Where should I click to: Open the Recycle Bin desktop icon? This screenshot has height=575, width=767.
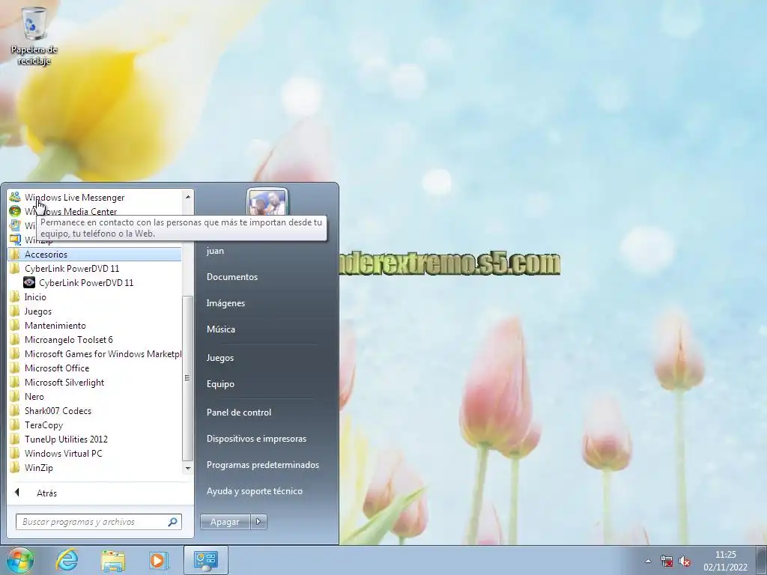34,36
